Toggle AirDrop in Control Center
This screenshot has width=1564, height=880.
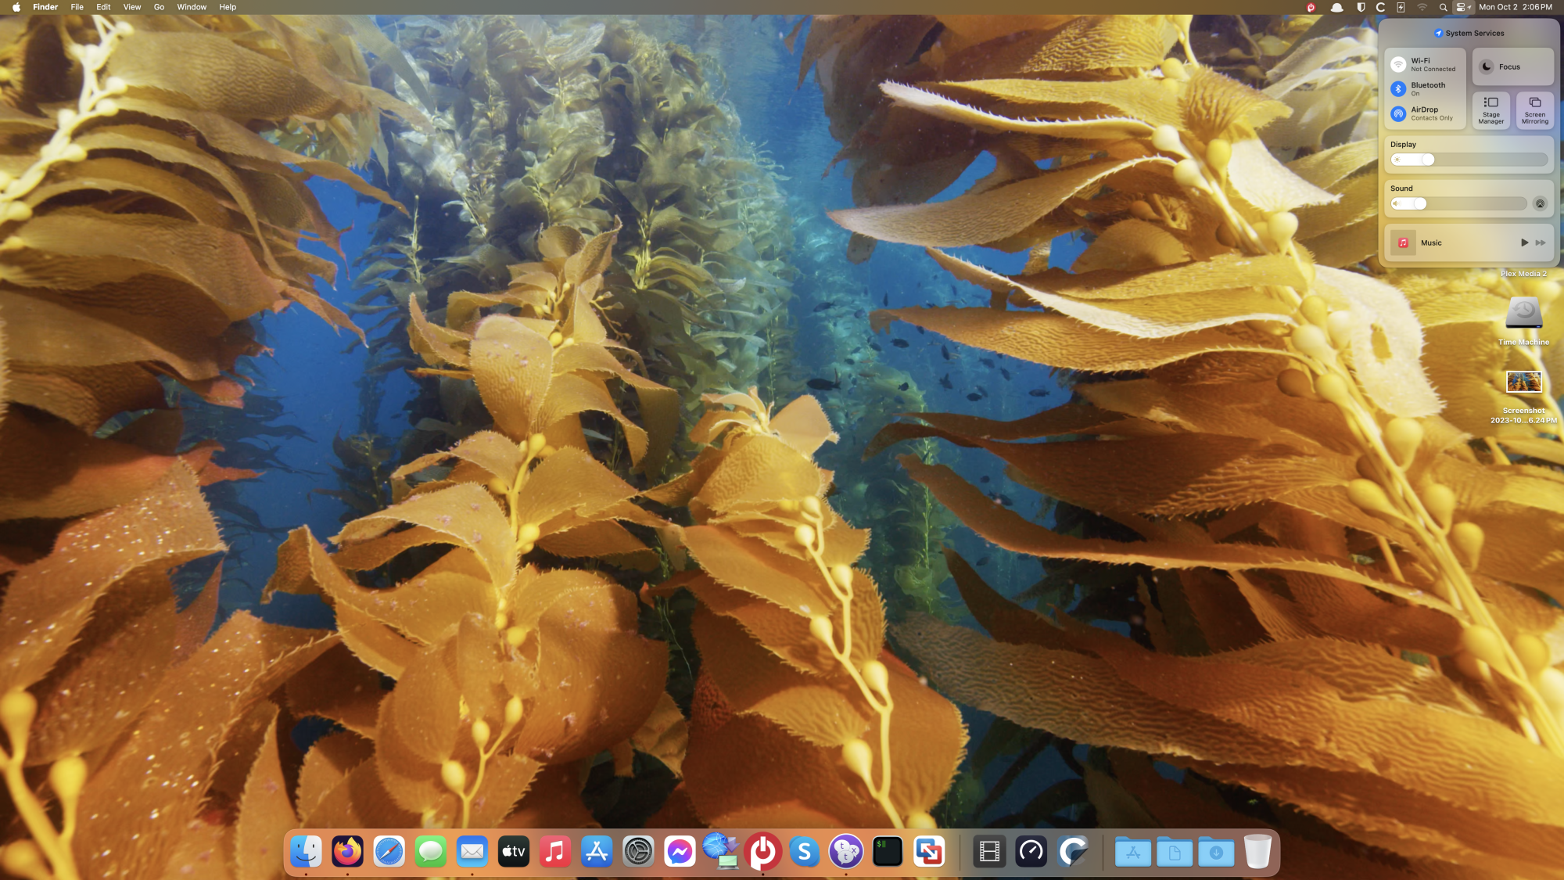click(1398, 114)
